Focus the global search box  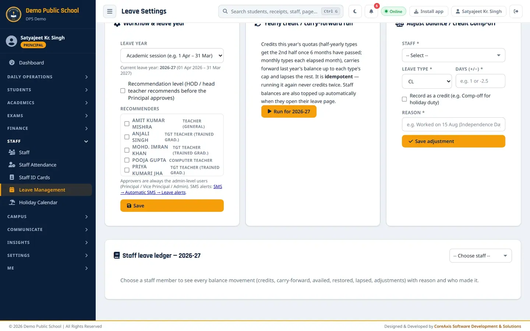click(x=280, y=11)
